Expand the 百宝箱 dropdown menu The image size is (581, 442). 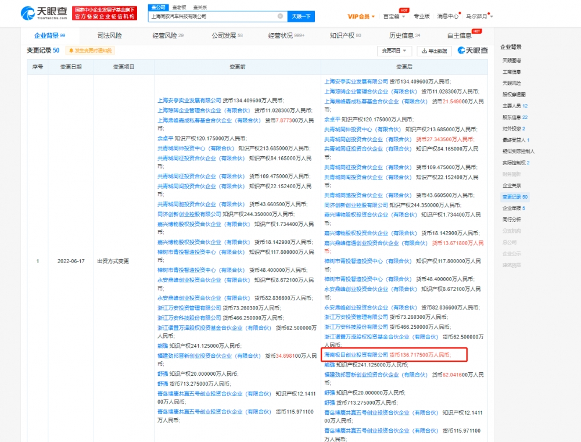[394, 16]
